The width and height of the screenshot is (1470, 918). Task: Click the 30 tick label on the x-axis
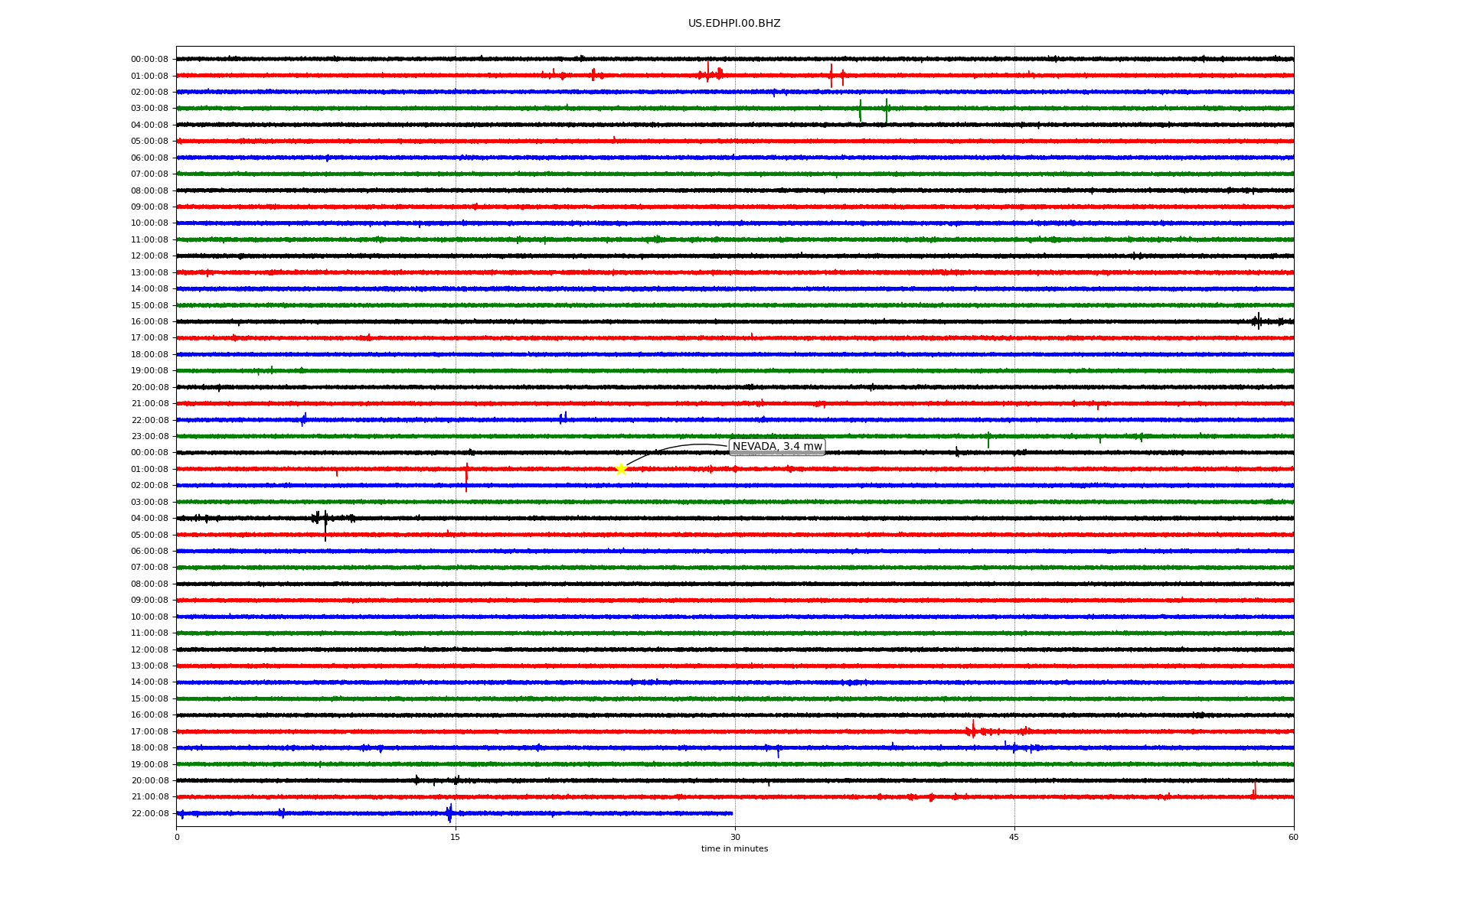[735, 837]
